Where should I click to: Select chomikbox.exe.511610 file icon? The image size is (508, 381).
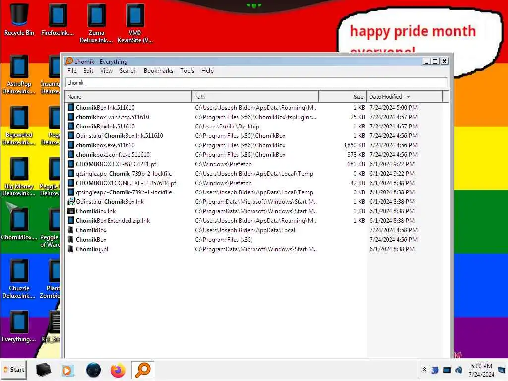[x=70, y=145]
